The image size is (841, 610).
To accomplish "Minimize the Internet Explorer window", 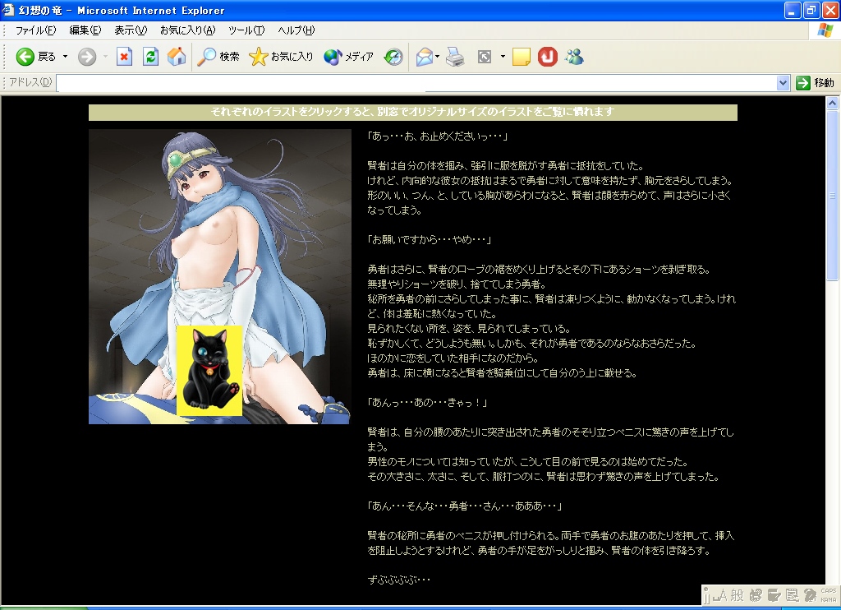I will 793,10.
